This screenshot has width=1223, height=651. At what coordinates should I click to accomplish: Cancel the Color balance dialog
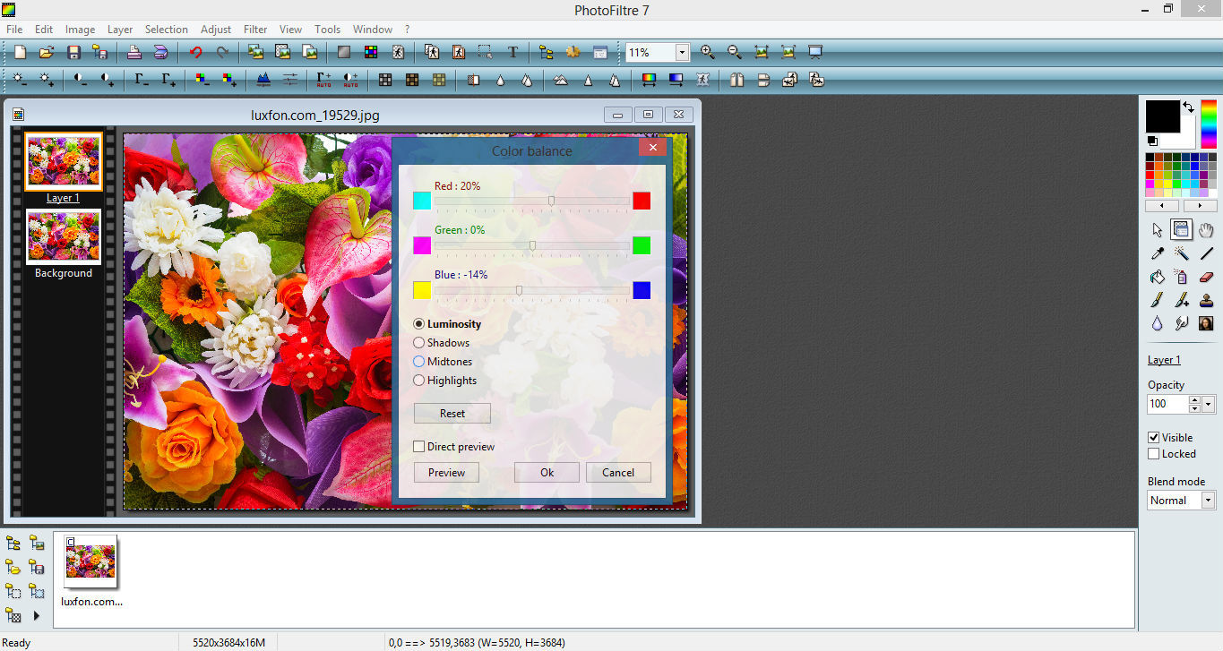click(x=618, y=473)
